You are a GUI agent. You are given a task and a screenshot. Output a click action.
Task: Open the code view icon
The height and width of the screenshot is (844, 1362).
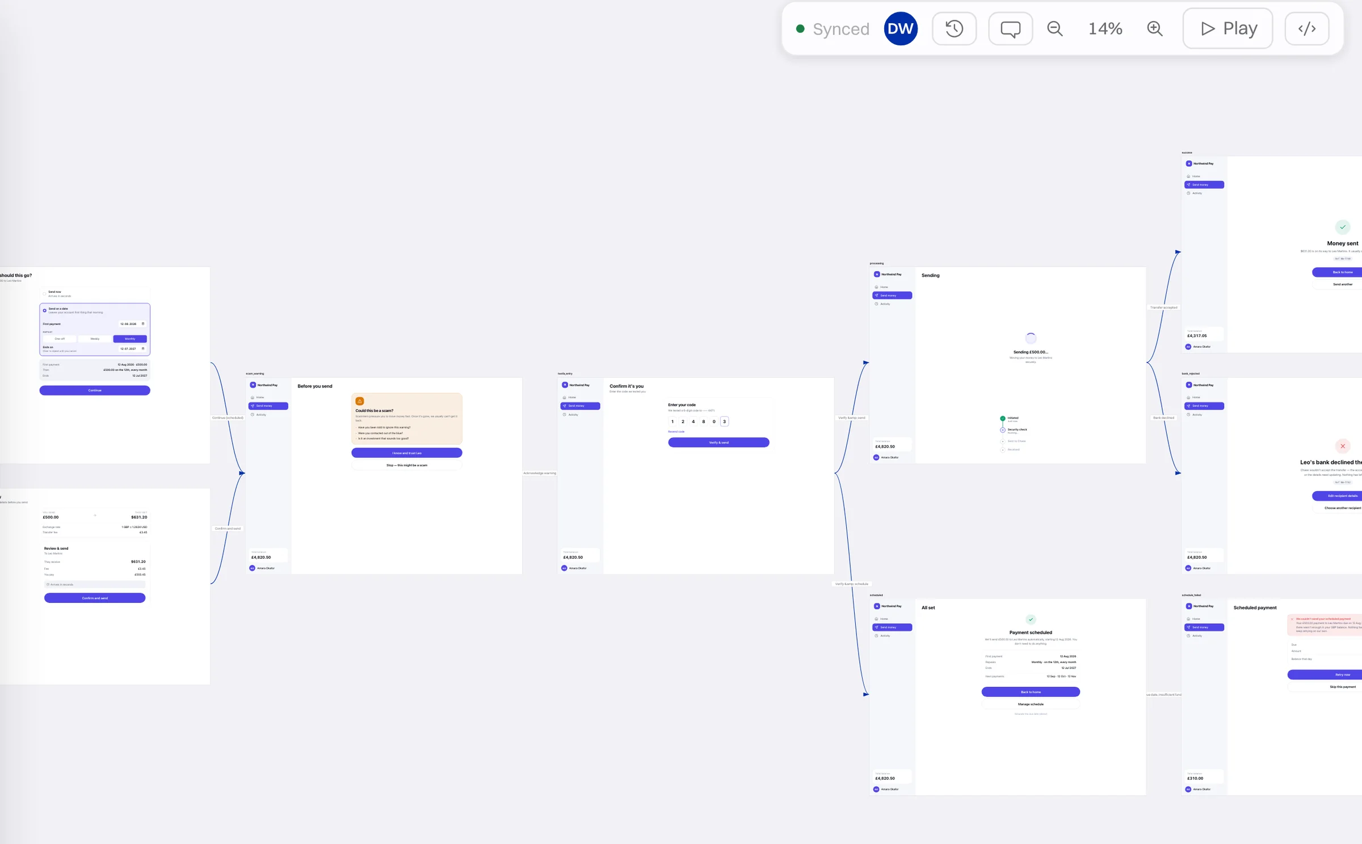[1306, 28]
